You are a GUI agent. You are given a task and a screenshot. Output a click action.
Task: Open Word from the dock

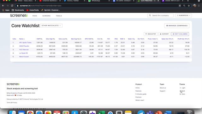coord(168,112)
